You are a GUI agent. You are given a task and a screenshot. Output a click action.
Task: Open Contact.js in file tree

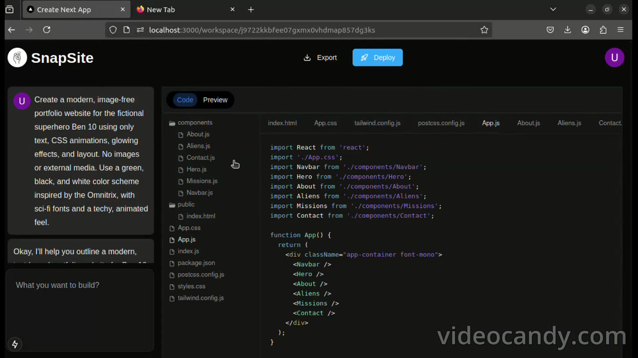(x=201, y=158)
